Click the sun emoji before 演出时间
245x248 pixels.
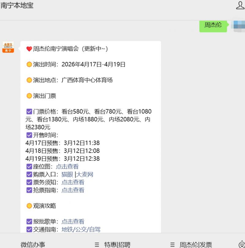(29, 65)
